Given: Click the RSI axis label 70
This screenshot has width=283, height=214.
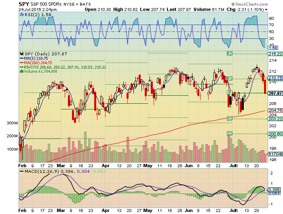Looking at the screenshot, I should (x=271, y=25).
